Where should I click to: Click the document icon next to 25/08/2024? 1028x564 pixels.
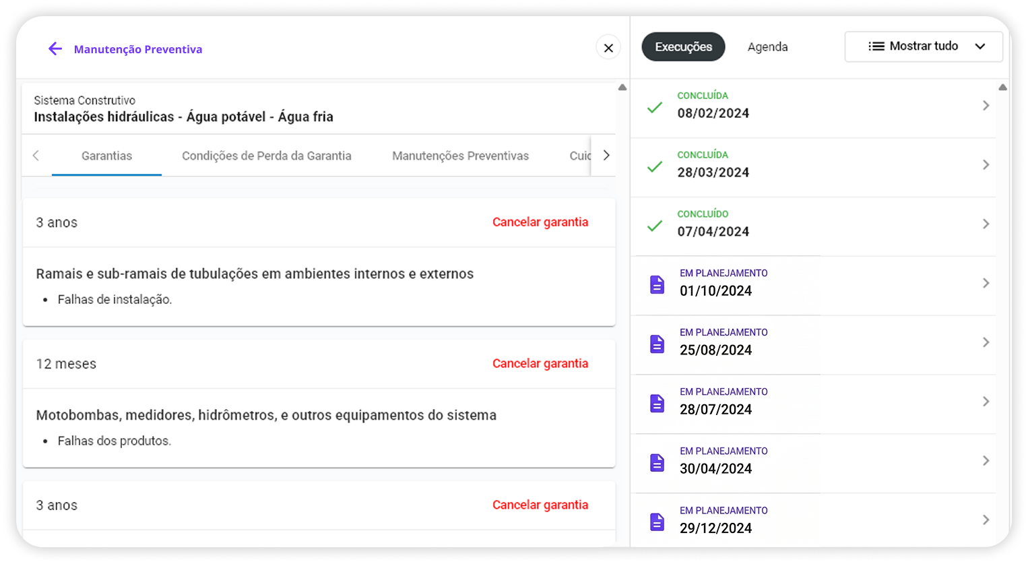coord(657,344)
